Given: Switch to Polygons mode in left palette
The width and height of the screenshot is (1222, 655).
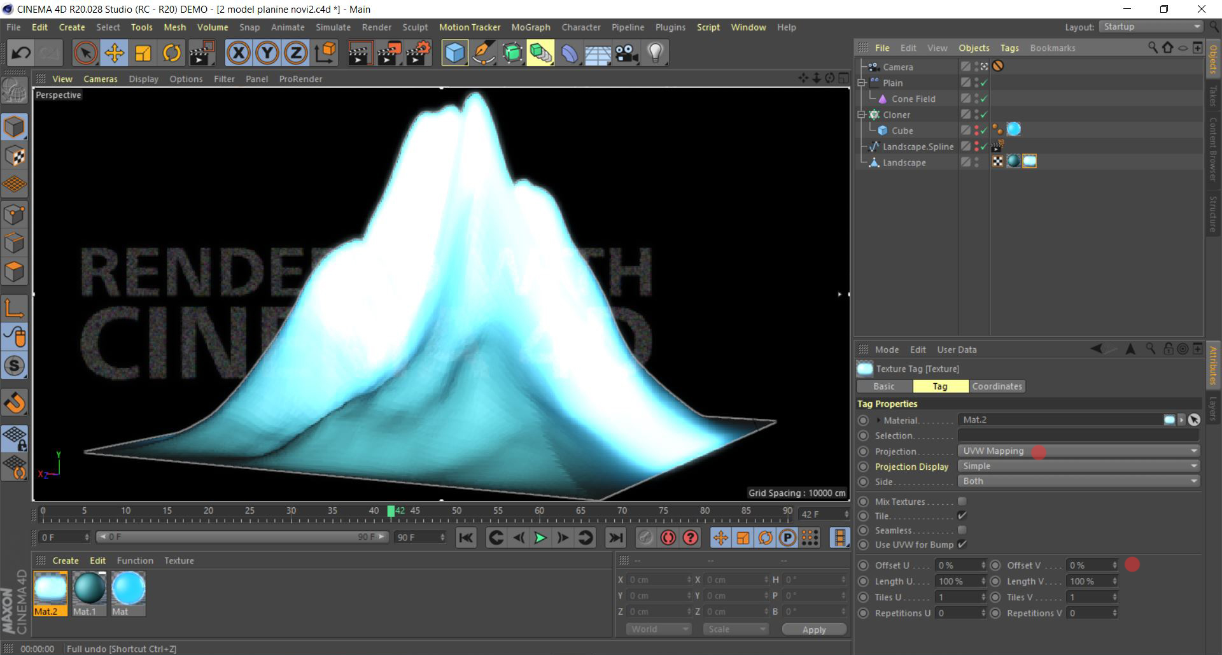Looking at the screenshot, I should 14,272.
